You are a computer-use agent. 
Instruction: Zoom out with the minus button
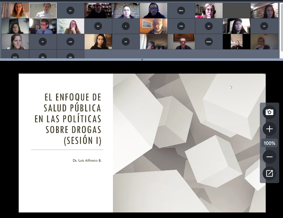coord(269,157)
